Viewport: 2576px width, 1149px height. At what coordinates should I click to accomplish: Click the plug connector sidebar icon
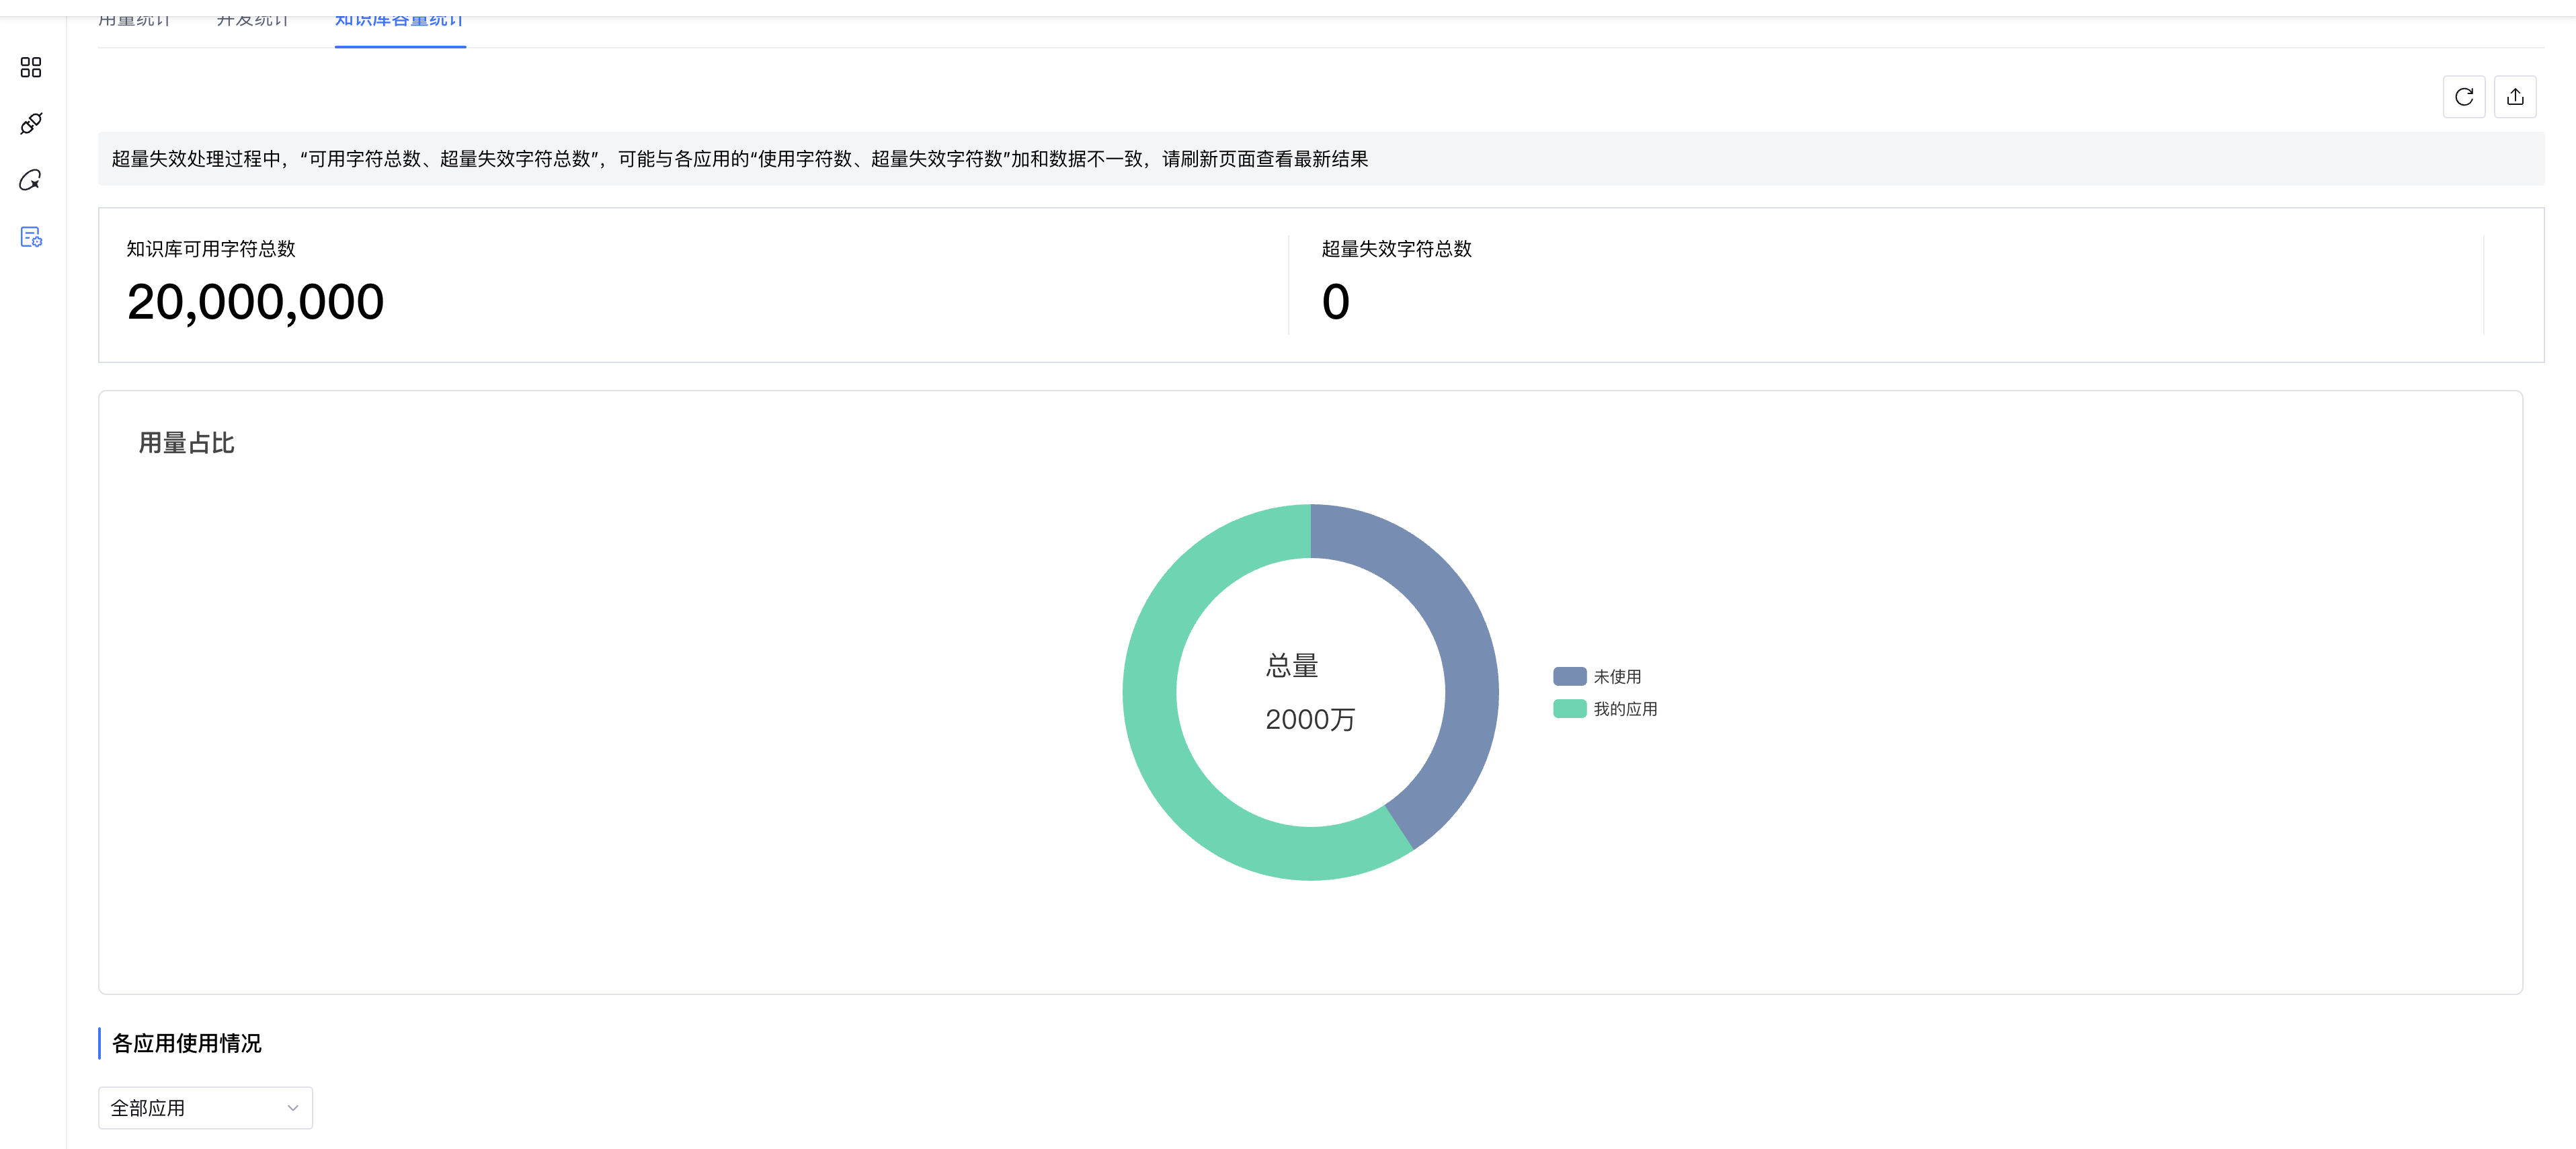click(x=31, y=124)
